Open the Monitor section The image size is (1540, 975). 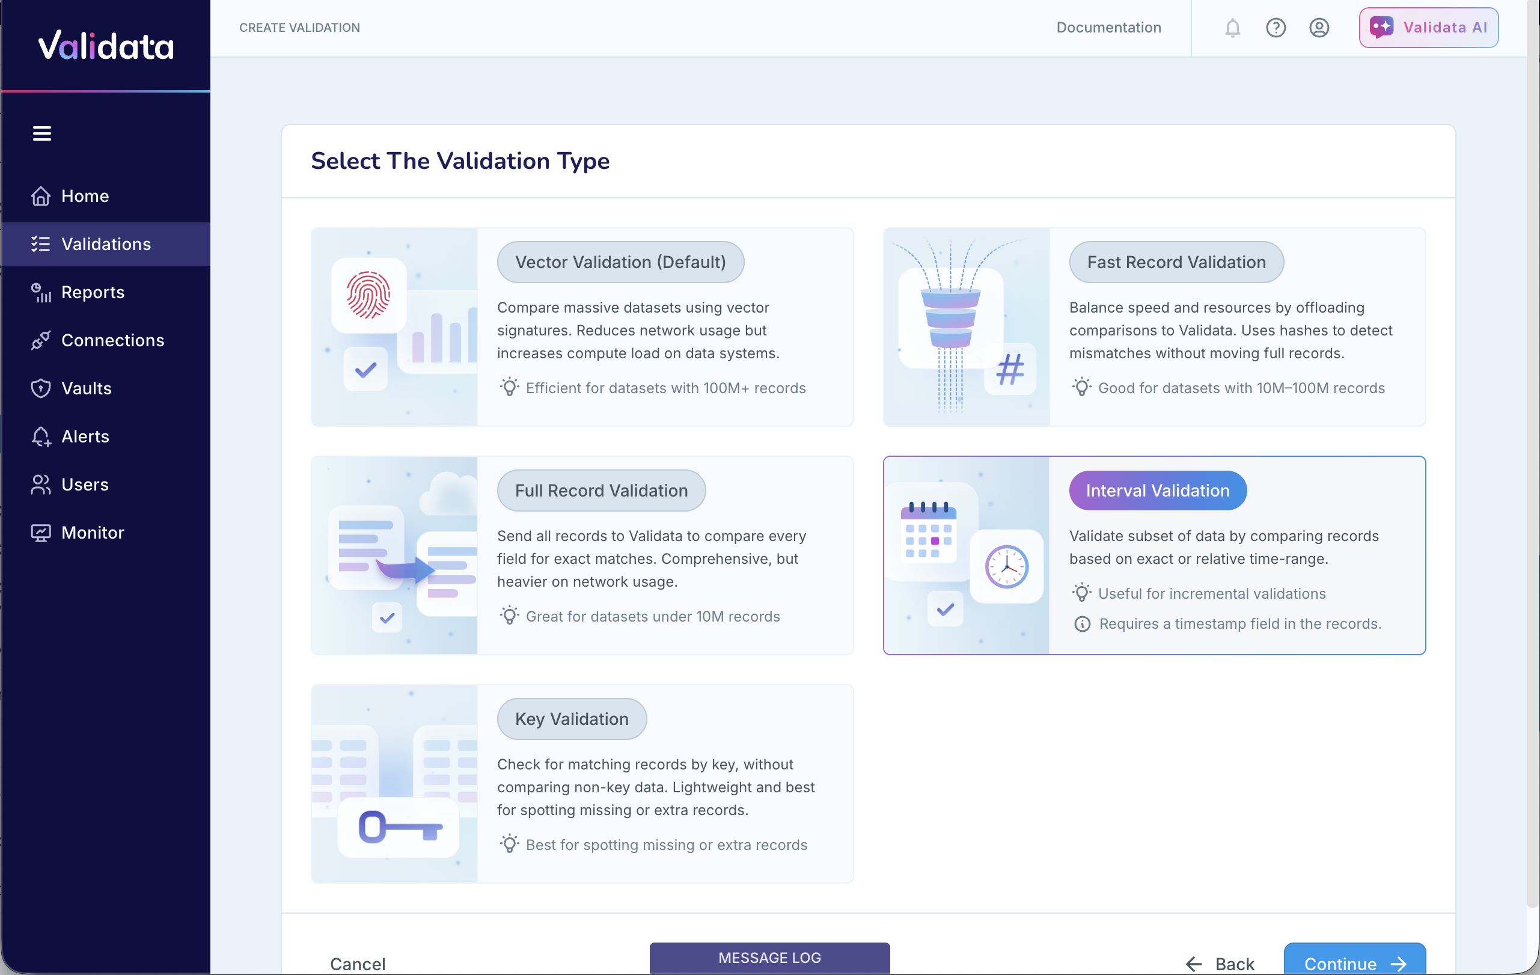92,532
